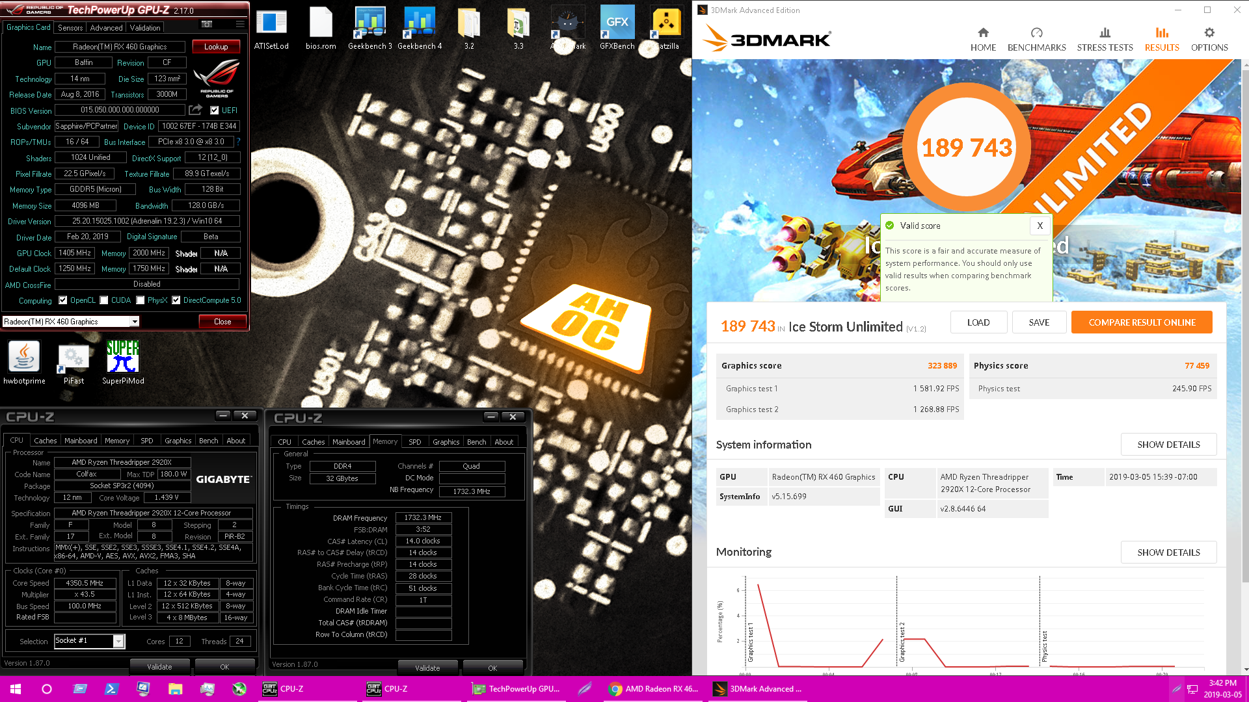Go to HOME in 3DMark

tap(983, 40)
